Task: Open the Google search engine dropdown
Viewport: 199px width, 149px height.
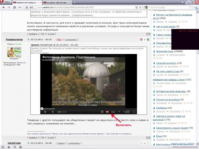Action: 147,7
